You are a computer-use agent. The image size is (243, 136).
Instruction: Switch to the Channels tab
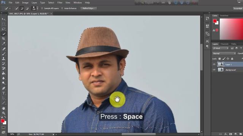(x=224, y=44)
